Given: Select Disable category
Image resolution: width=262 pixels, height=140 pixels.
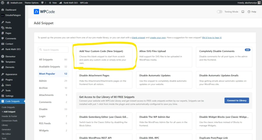Looking at the screenshot, I should coord(53,109).
